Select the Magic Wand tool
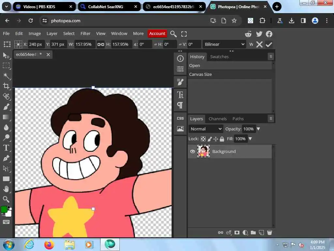Screen dimensions: 334x251 click(x=7, y=76)
